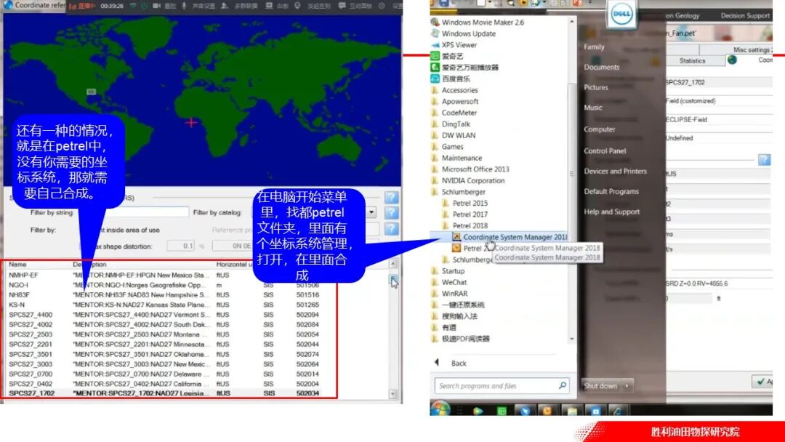Expand the Apowersoft folder
Screen dimensions: 785x442
pyautogui.click(x=454, y=101)
